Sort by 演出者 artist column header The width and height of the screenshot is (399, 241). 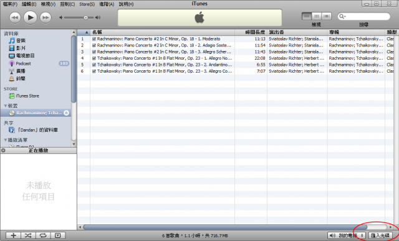tap(297, 32)
